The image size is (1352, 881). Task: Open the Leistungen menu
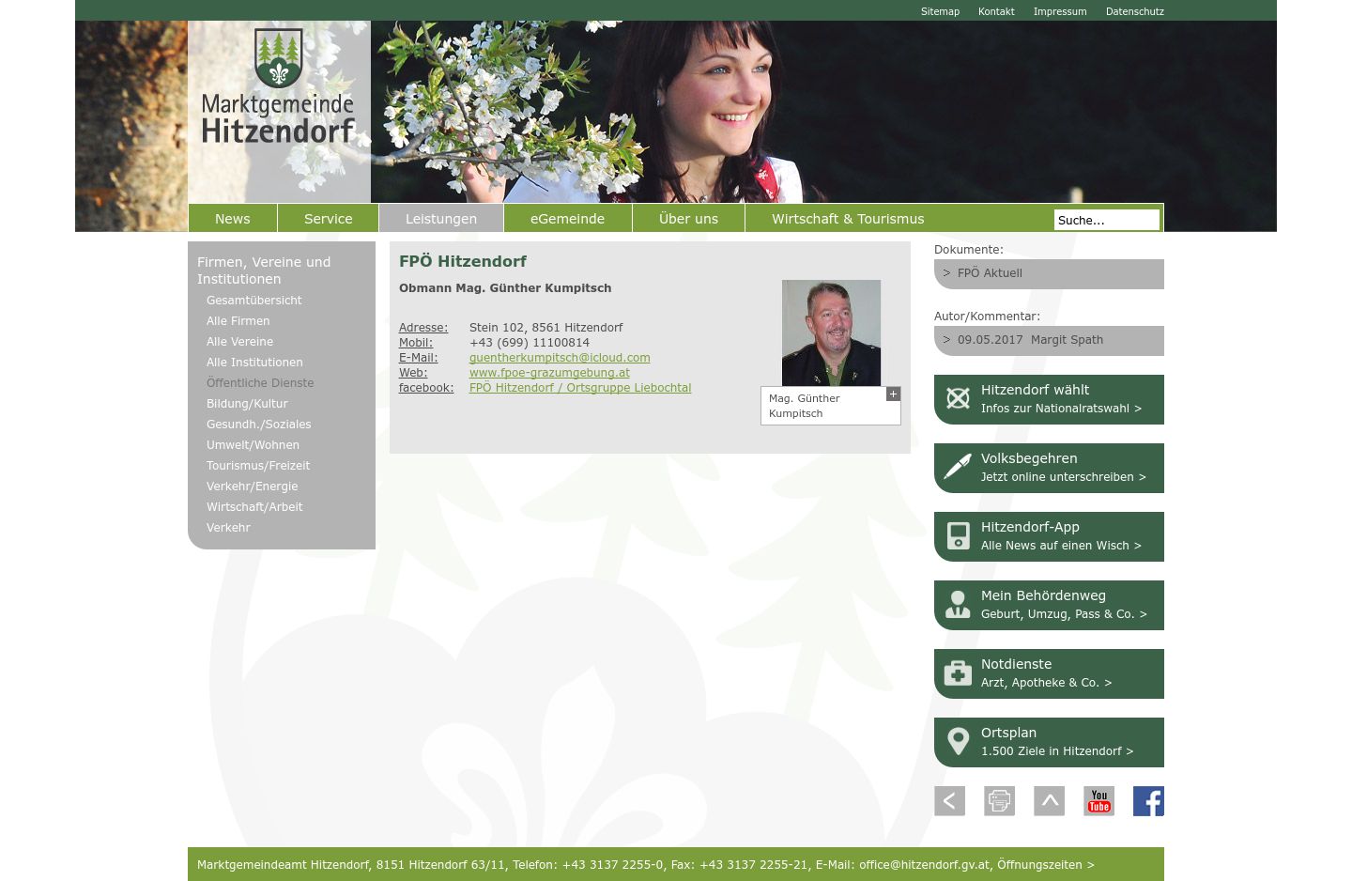tap(441, 219)
